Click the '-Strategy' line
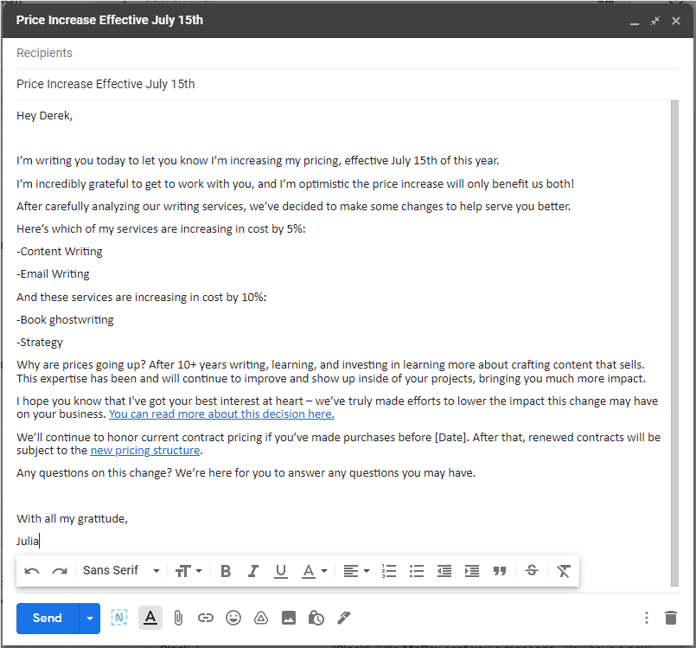 click(x=40, y=343)
